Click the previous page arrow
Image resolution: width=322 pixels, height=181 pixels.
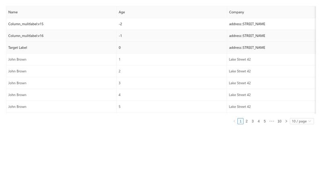click(x=234, y=121)
